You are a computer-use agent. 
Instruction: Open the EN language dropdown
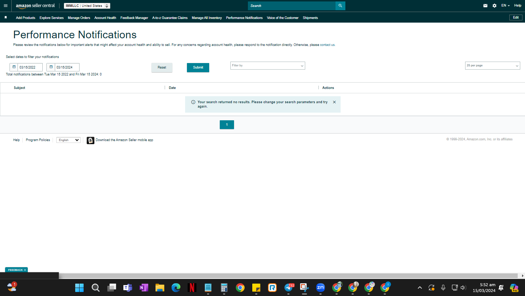505,6
